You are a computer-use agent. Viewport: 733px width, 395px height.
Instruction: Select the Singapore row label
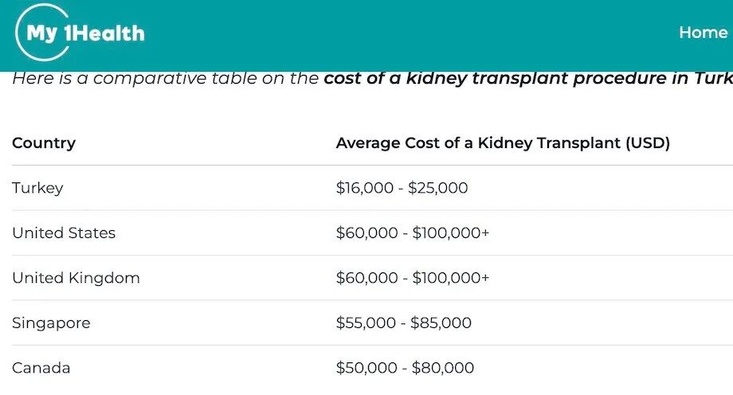(51, 323)
